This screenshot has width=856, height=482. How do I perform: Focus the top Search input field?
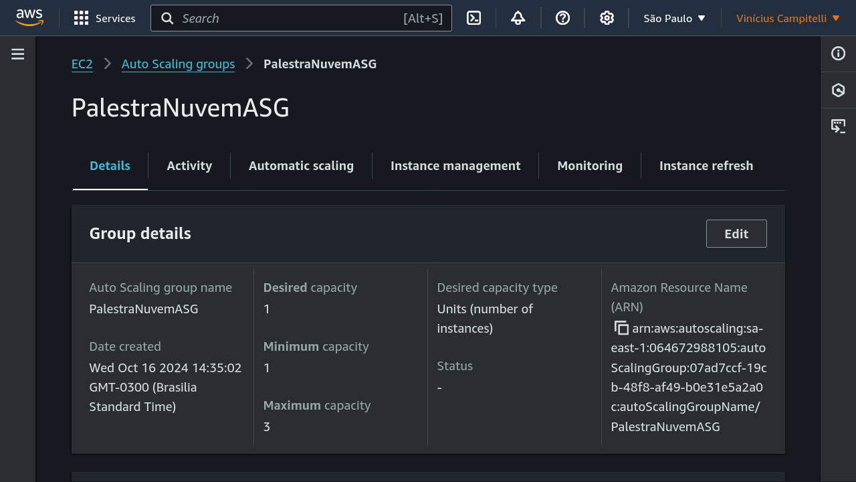301,18
